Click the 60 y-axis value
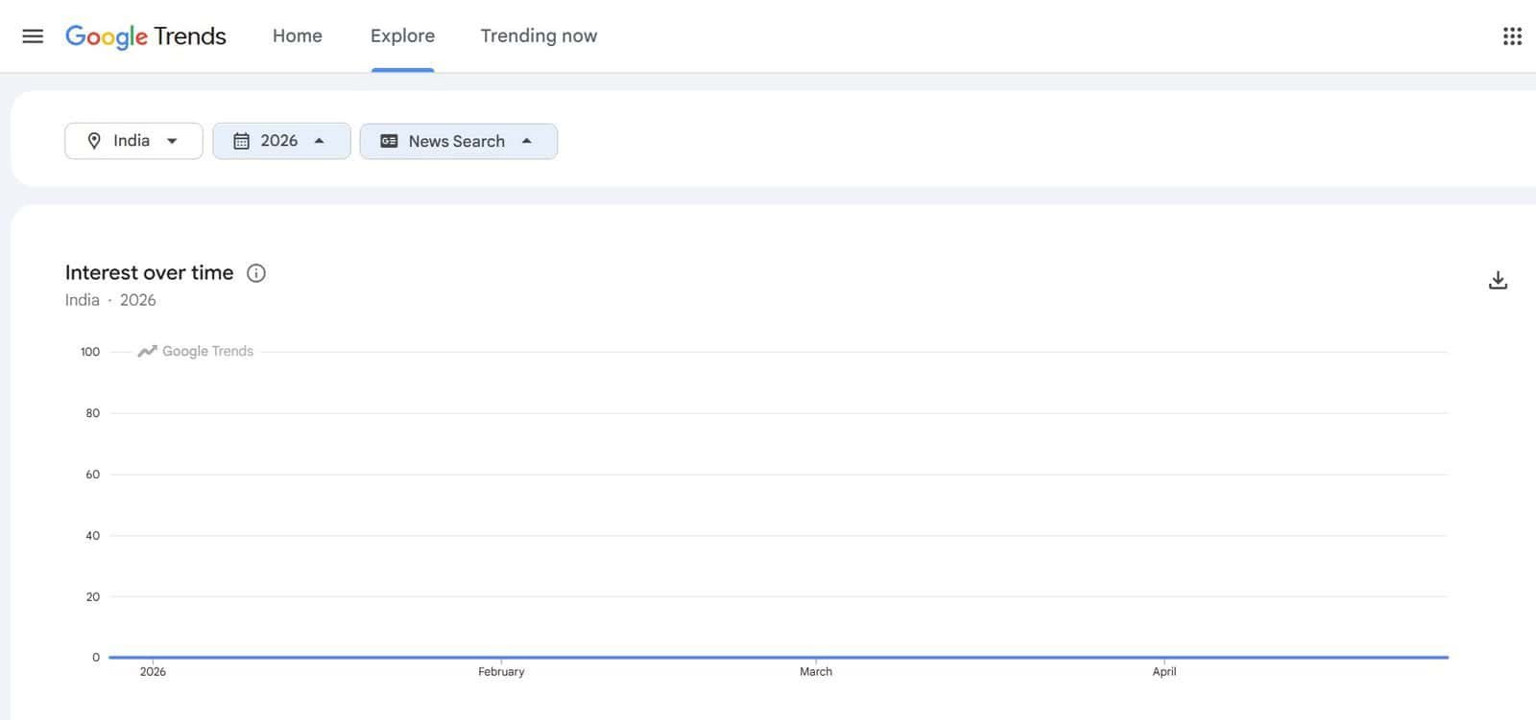 (92, 475)
